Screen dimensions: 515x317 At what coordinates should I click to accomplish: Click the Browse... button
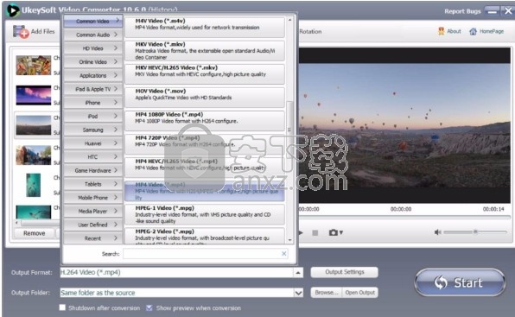326,293
